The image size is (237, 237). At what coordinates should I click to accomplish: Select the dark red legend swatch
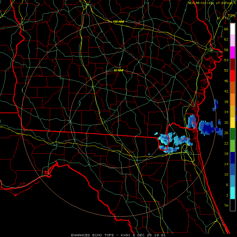point(233,64)
